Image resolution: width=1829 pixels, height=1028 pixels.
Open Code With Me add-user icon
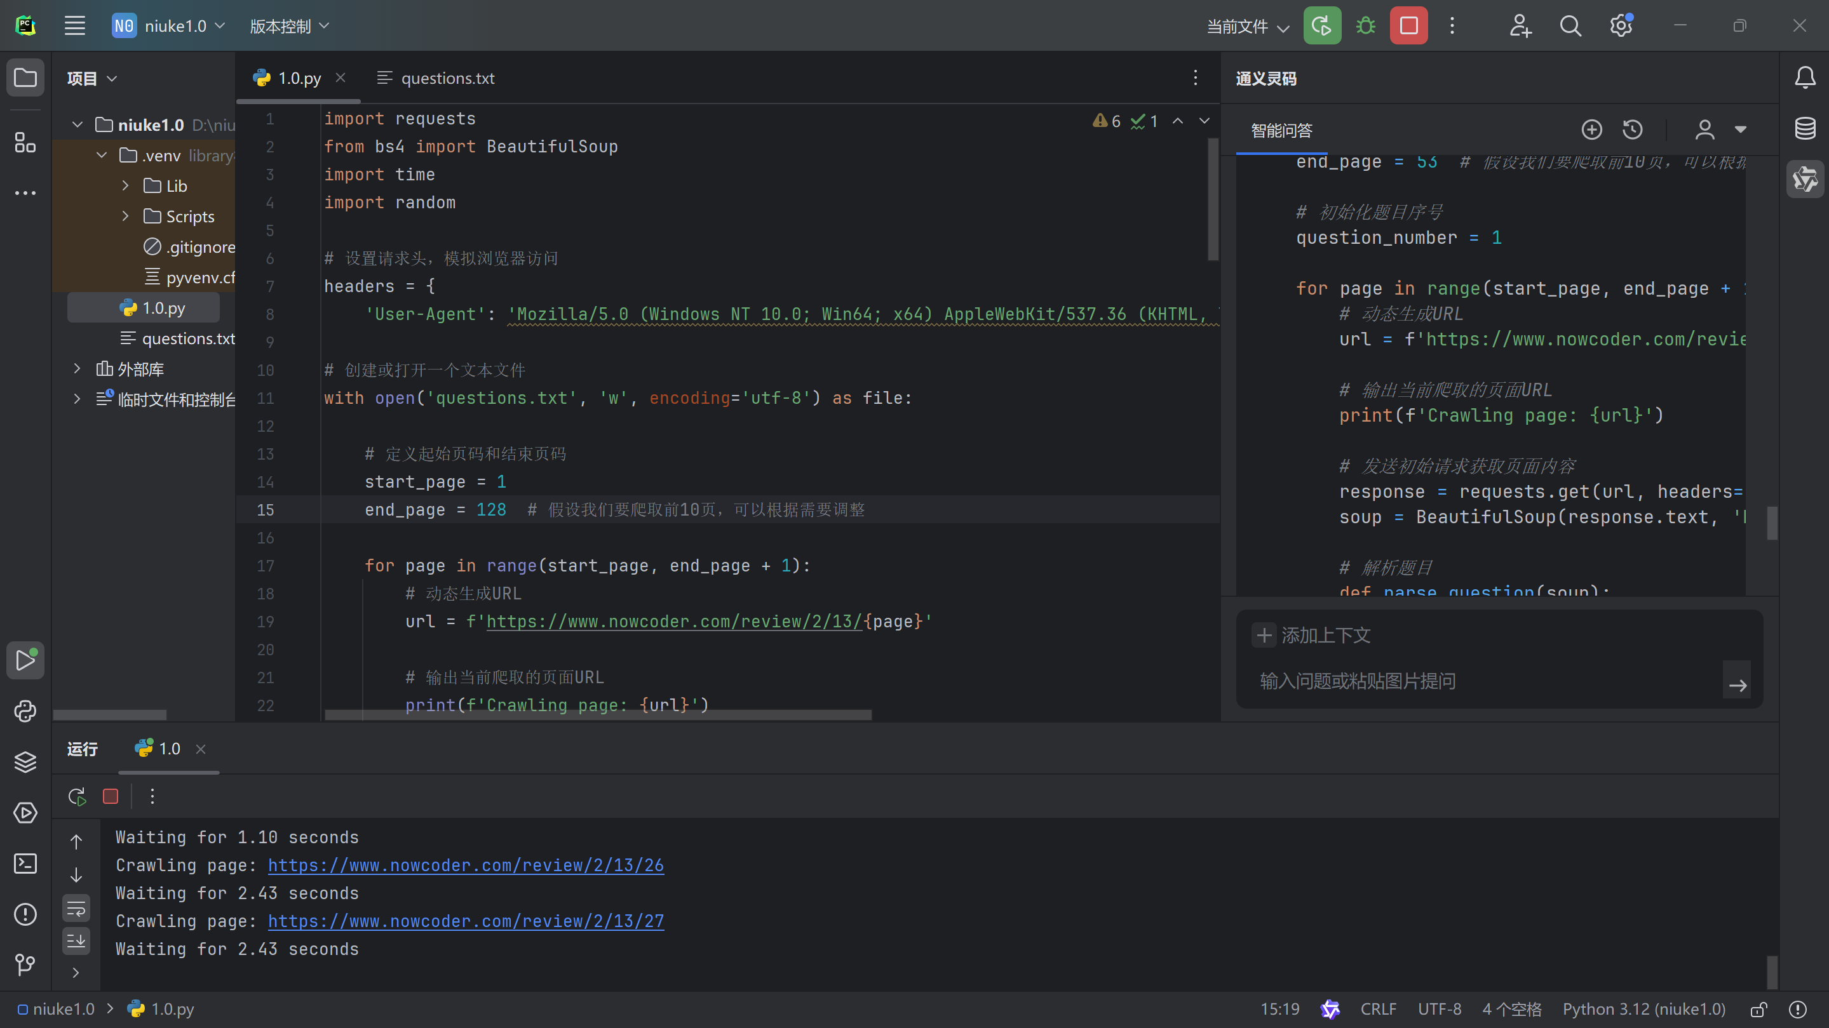coord(1520,26)
